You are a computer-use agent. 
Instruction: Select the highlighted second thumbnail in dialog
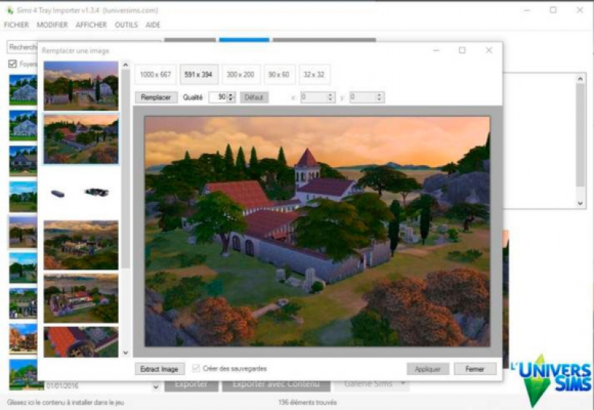pyautogui.click(x=81, y=139)
